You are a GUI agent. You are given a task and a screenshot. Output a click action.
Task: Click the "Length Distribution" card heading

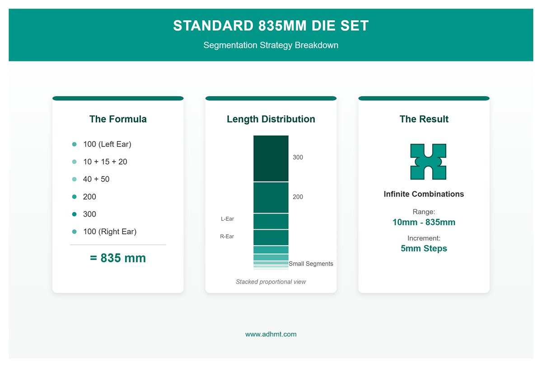pyautogui.click(x=271, y=119)
